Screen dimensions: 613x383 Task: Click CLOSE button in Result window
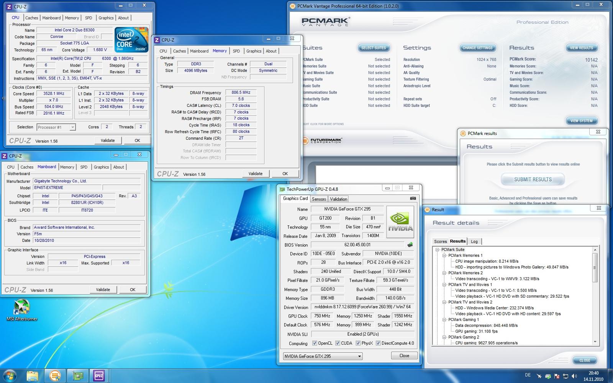click(x=585, y=360)
